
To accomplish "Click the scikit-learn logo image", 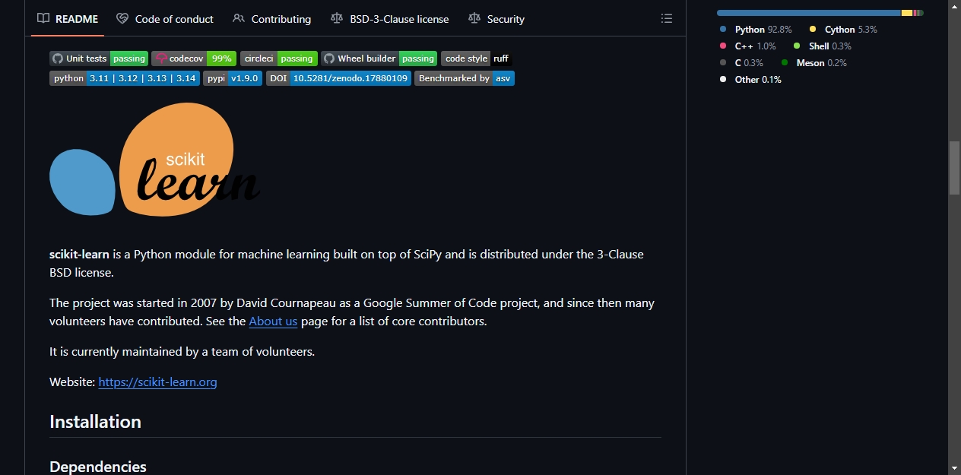I will click(155, 160).
